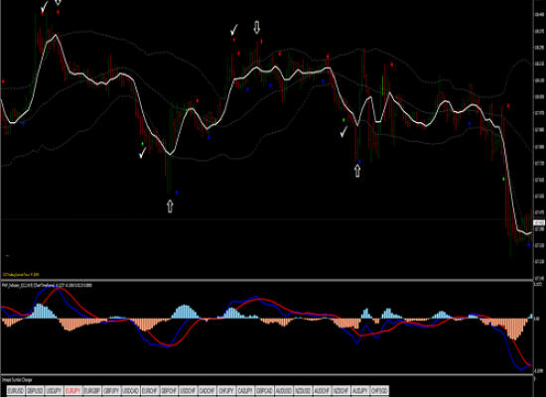Image resolution: width=546 pixels, height=397 pixels.
Task: Click the CHFSGD symbol button
Action: (380, 391)
